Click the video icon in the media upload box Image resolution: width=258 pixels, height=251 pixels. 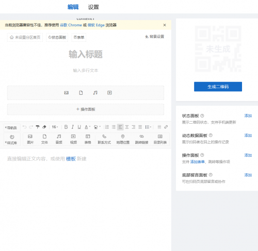pyautogui.click(x=109, y=93)
